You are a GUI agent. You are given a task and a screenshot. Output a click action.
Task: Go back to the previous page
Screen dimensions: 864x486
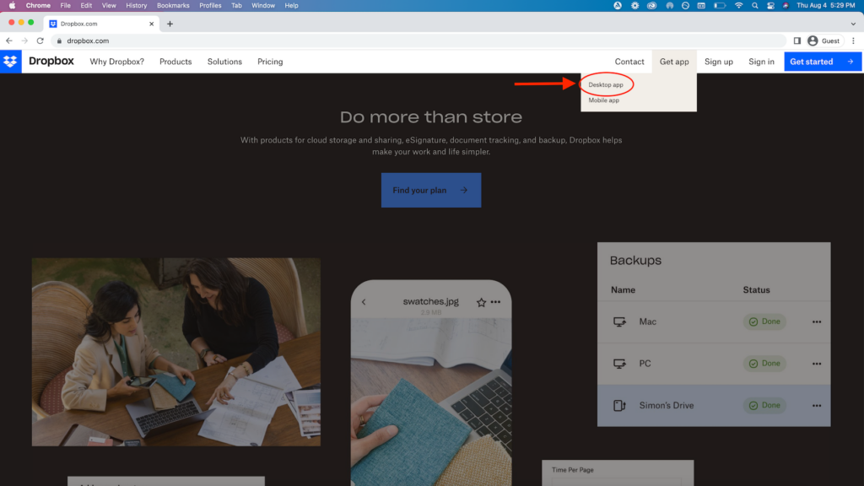coord(9,40)
